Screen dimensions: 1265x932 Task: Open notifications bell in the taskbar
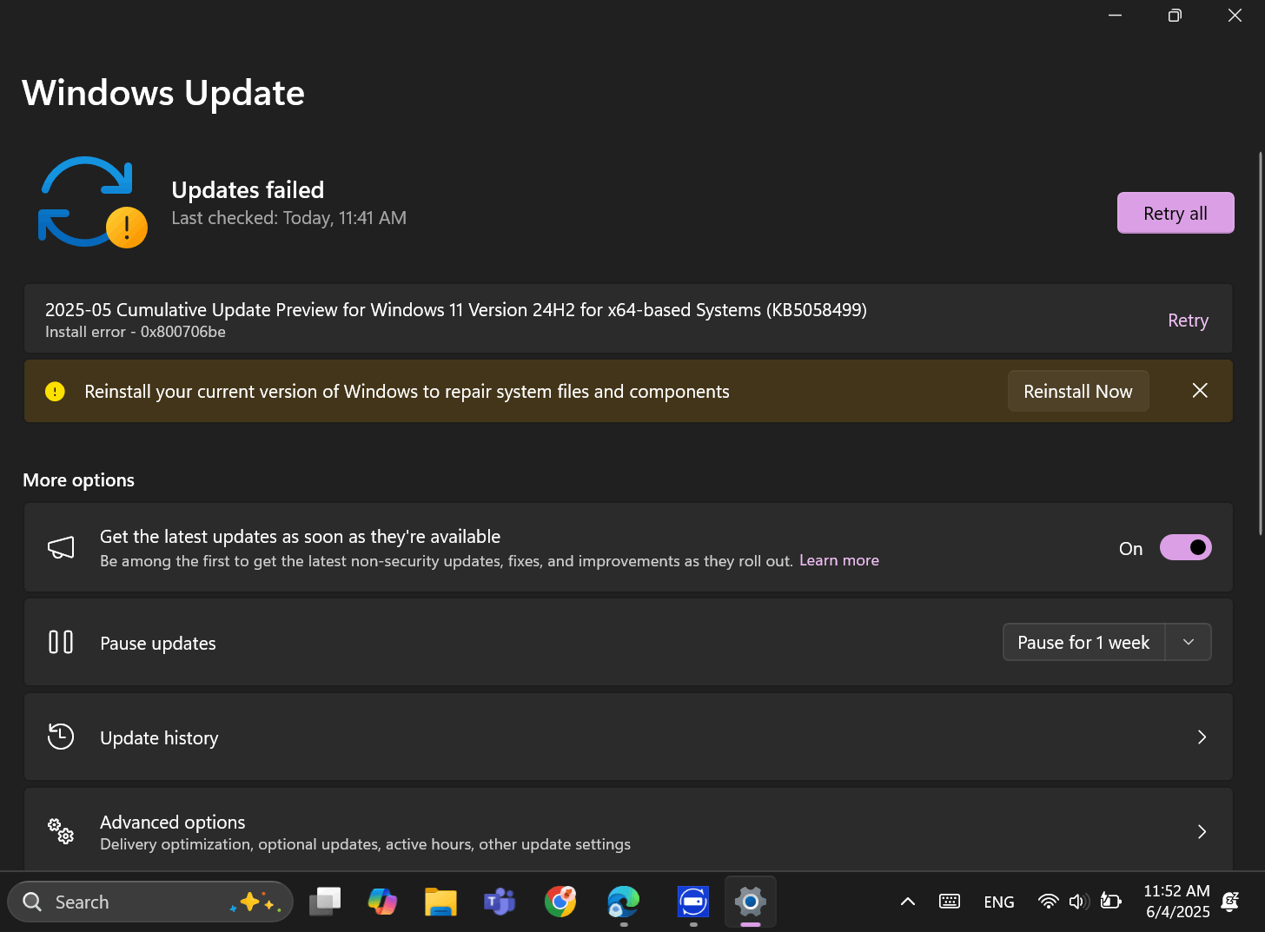pos(1229,902)
